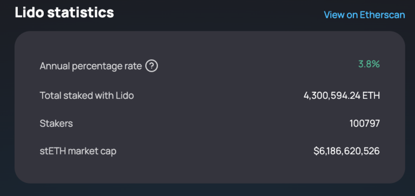Click the percent sign in the APR value
The height and width of the screenshot is (196, 415).
(x=376, y=64)
